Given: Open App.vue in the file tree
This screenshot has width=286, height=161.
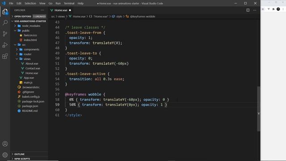Looking at the screenshot, I should (x=29, y=78).
